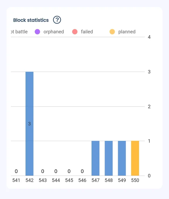Click the zero value above 546
Viewport: 169px width, 199px height.
pyautogui.click(x=82, y=171)
